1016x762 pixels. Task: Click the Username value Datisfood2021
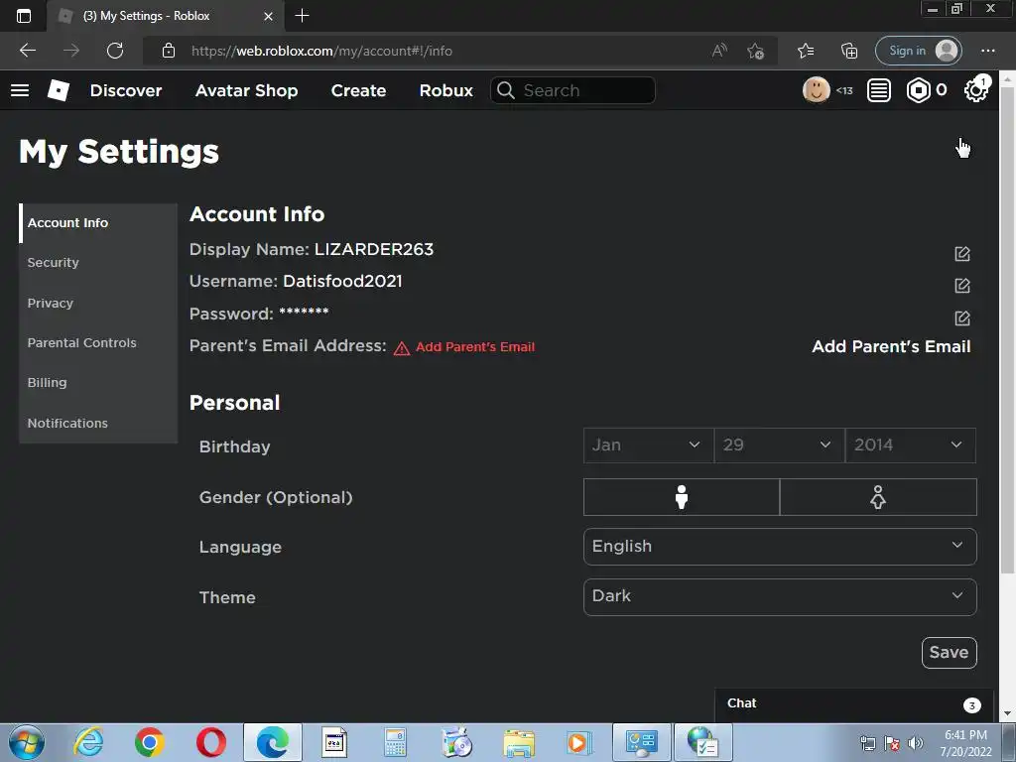pyautogui.click(x=342, y=281)
